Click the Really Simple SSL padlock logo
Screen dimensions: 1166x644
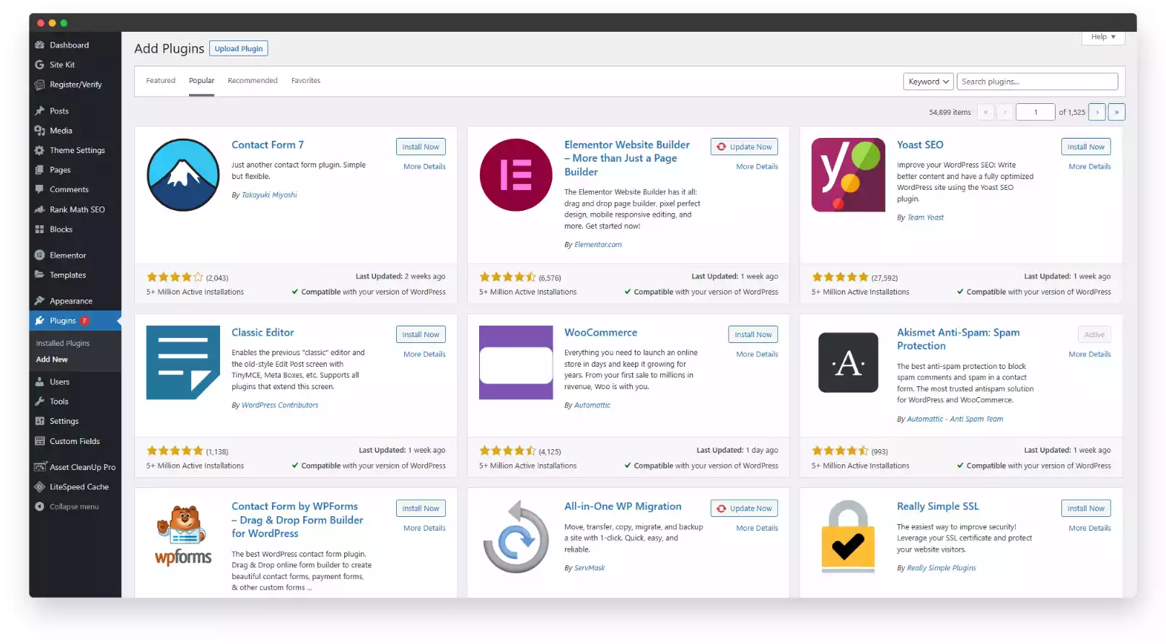tap(849, 536)
